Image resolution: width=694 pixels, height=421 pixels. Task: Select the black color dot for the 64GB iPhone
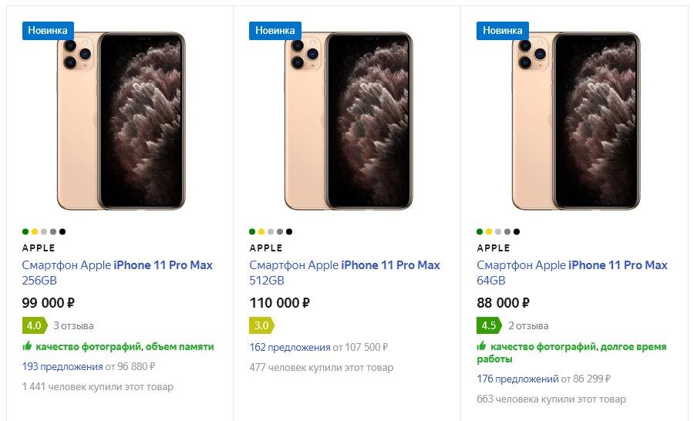(x=517, y=231)
